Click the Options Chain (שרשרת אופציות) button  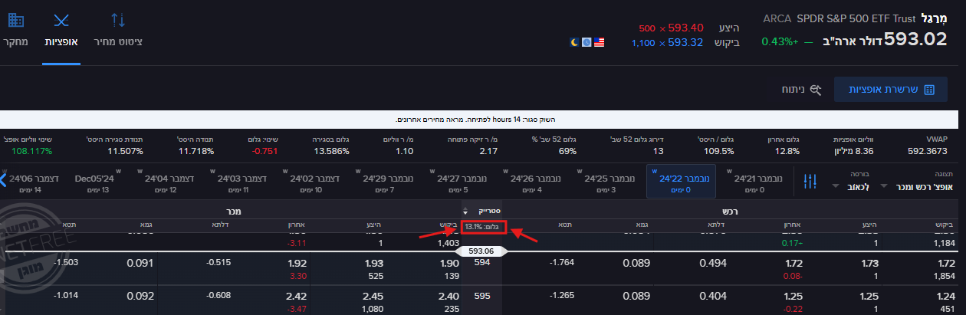(892, 90)
